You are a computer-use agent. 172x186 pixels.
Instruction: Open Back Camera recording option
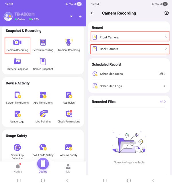pyautogui.click(x=130, y=49)
